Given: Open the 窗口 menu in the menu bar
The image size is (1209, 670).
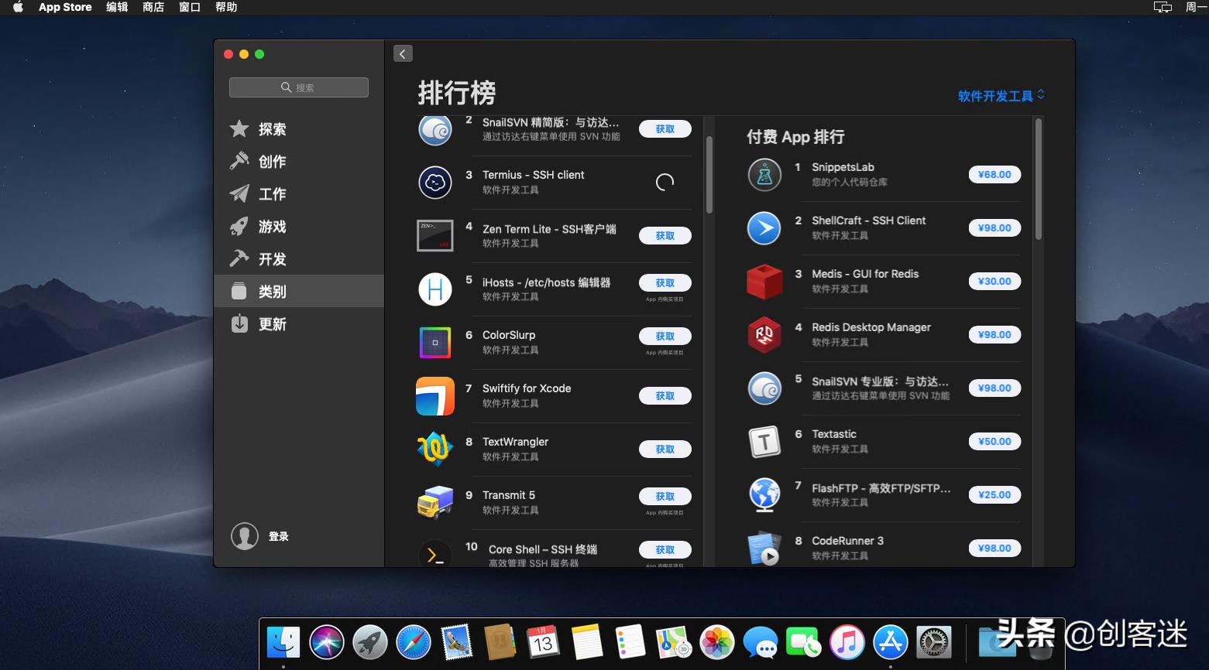Looking at the screenshot, I should (x=189, y=7).
